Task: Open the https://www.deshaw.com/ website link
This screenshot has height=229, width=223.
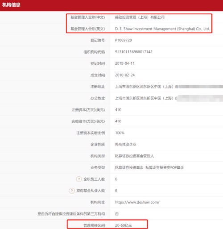Action: coord(137,202)
